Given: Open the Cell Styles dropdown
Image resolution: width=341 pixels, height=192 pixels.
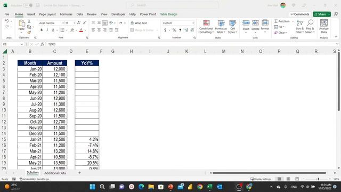Looking at the screenshot, I should click(x=232, y=27).
